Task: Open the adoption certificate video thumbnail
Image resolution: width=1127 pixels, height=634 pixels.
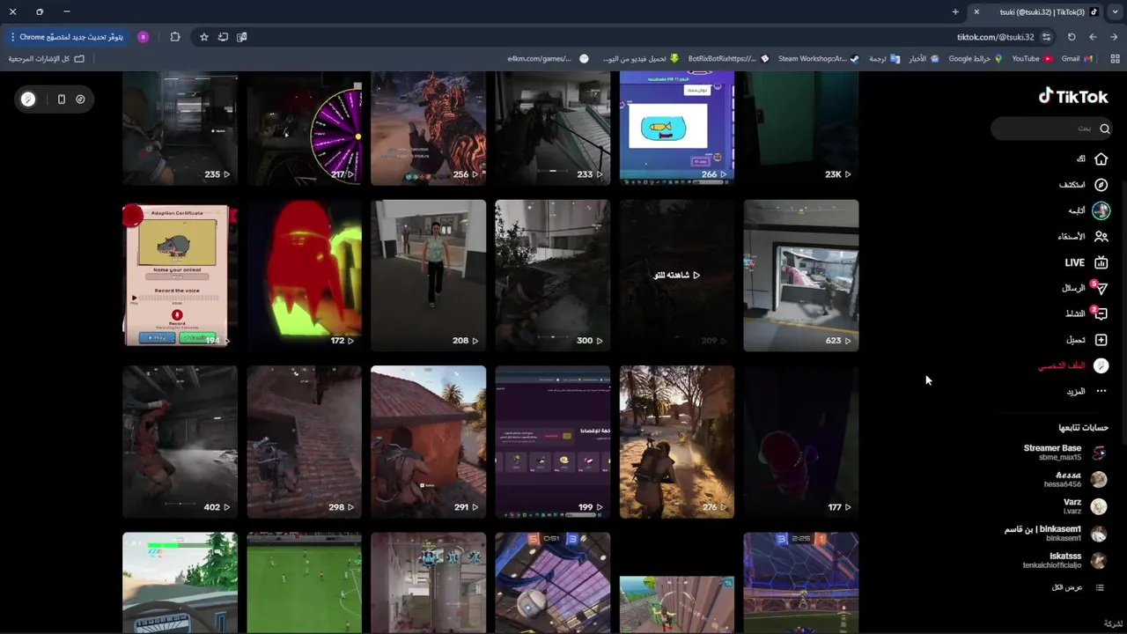Action: click(180, 276)
